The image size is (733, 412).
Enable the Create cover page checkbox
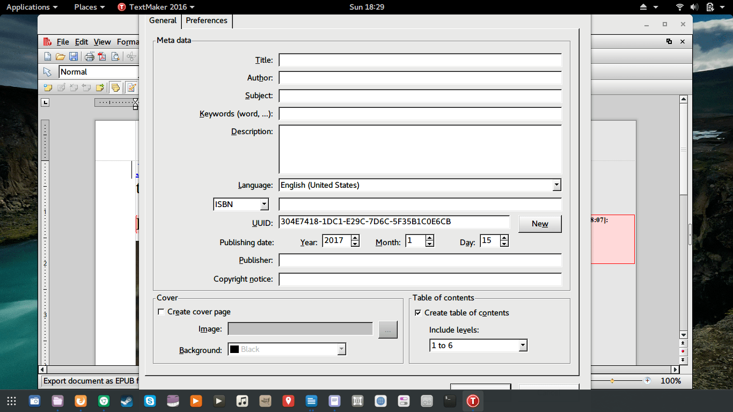tap(161, 312)
